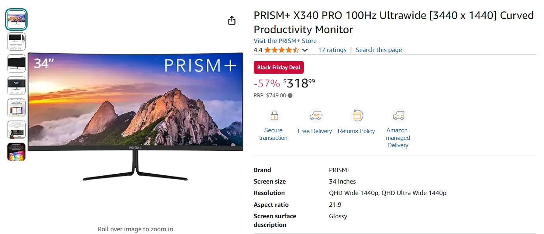
Task: Open the Returns Policy icon
Action: pyautogui.click(x=357, y=115)
